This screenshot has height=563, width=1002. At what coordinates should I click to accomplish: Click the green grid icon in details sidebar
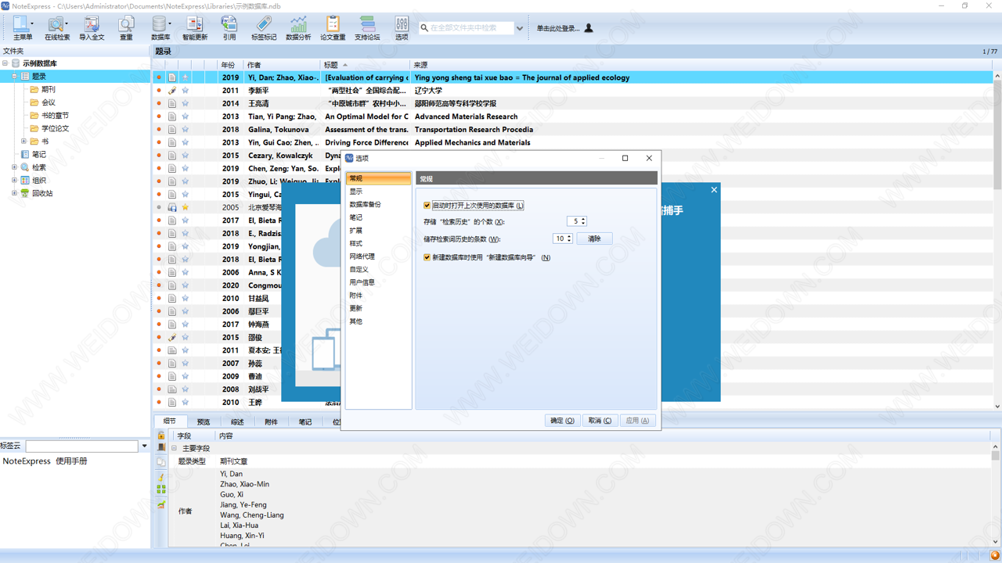click(161, 489)
